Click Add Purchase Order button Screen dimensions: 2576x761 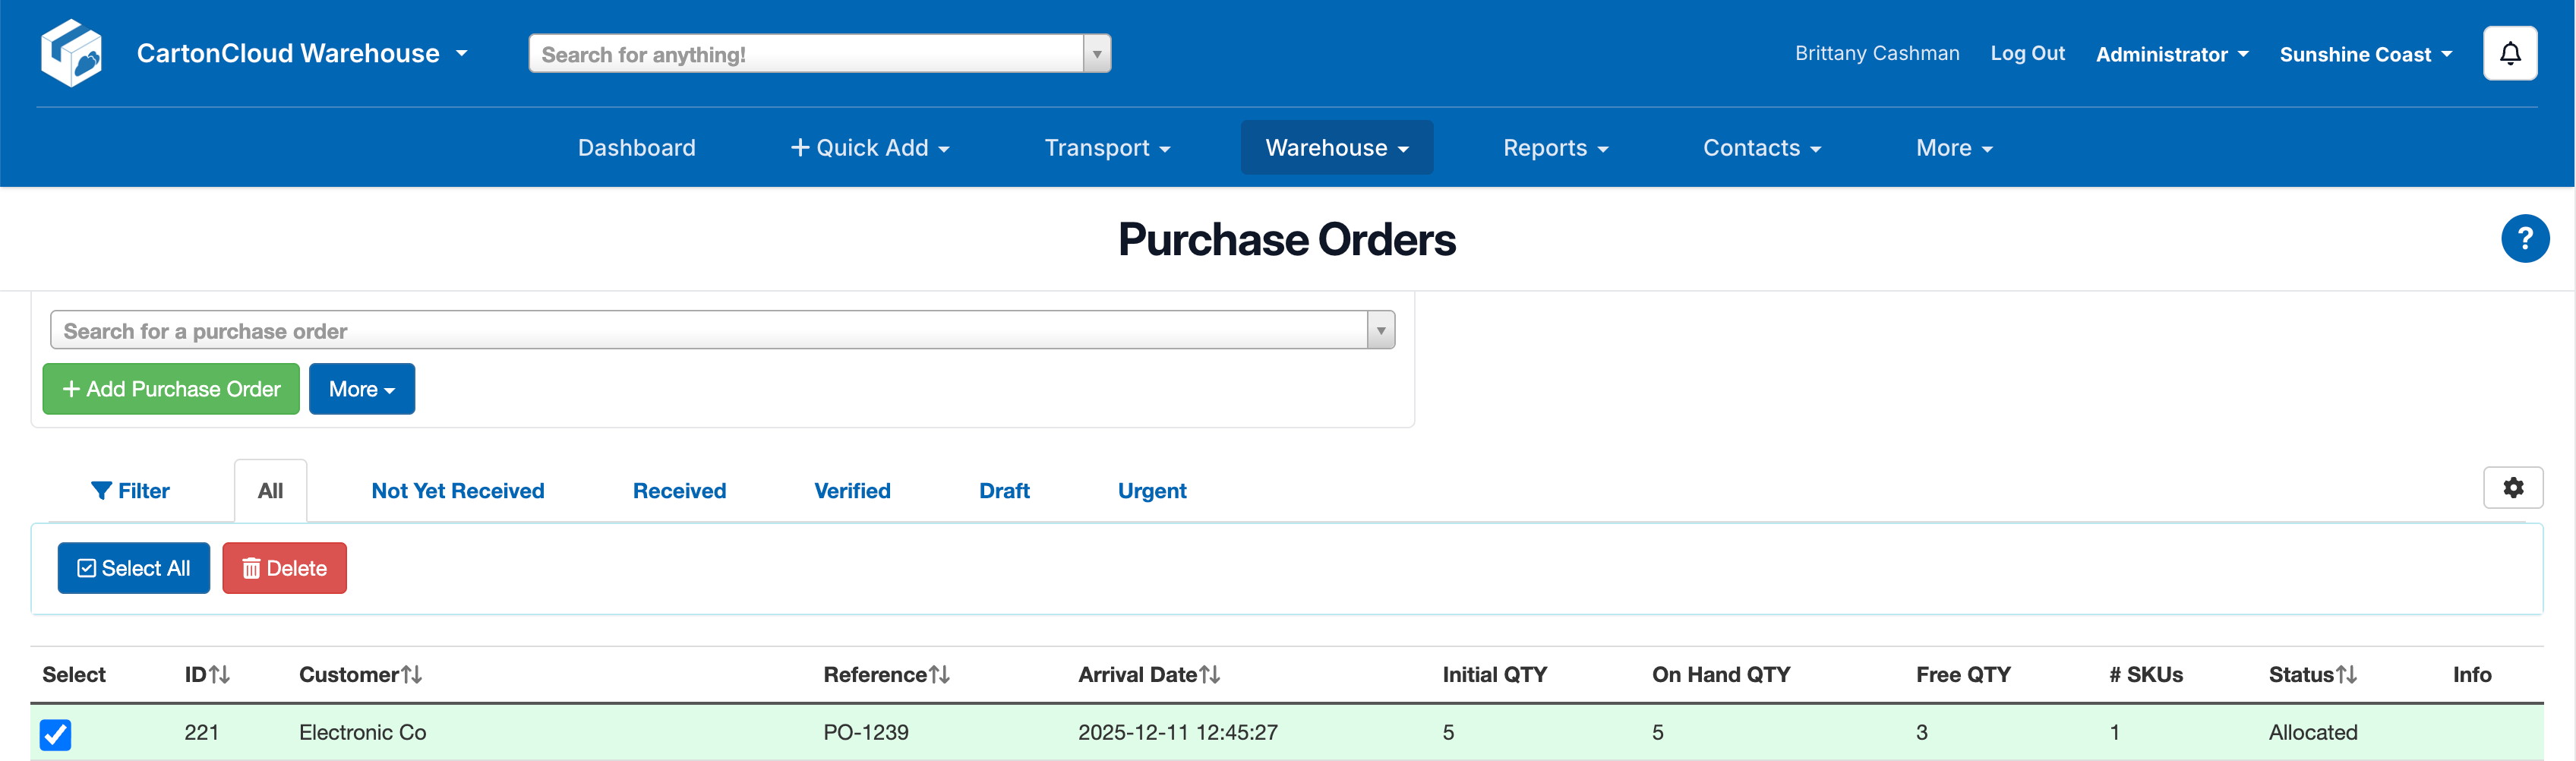point(171,389)
